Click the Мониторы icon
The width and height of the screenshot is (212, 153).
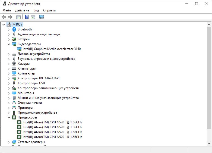coord(14,93)
